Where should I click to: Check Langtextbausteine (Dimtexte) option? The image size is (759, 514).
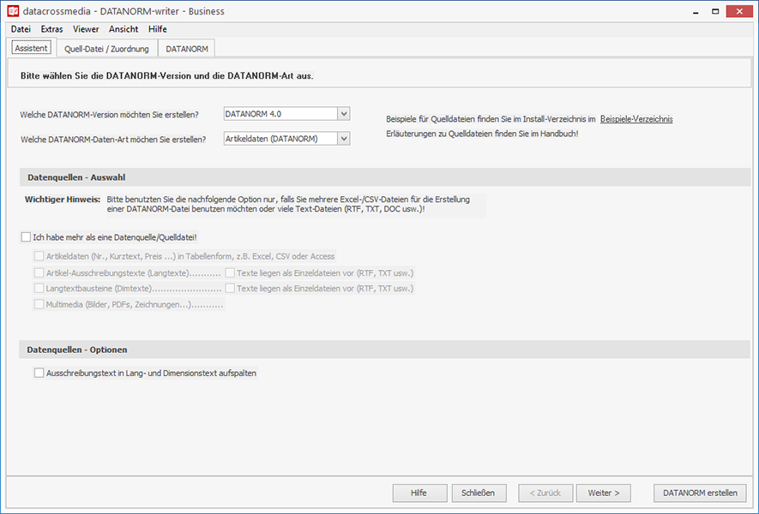click(x=39, y=288)
